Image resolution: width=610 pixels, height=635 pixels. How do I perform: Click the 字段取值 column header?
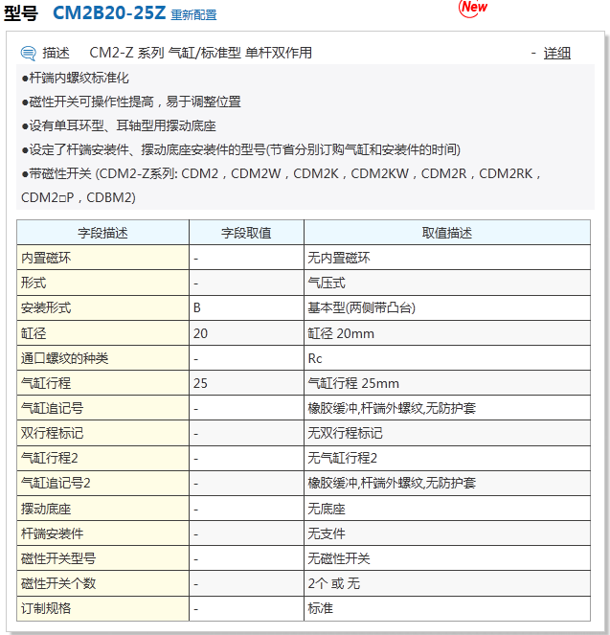246,233
